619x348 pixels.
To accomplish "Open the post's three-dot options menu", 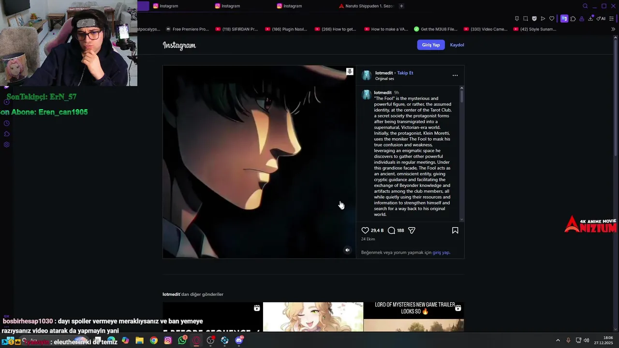I will pos(455,75).
